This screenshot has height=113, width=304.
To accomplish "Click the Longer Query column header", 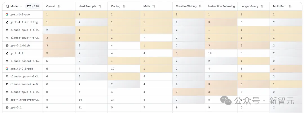I will (250, 6).
